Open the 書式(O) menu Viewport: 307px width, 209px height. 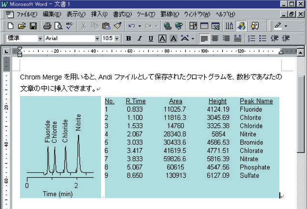click(x=122, y=14)
